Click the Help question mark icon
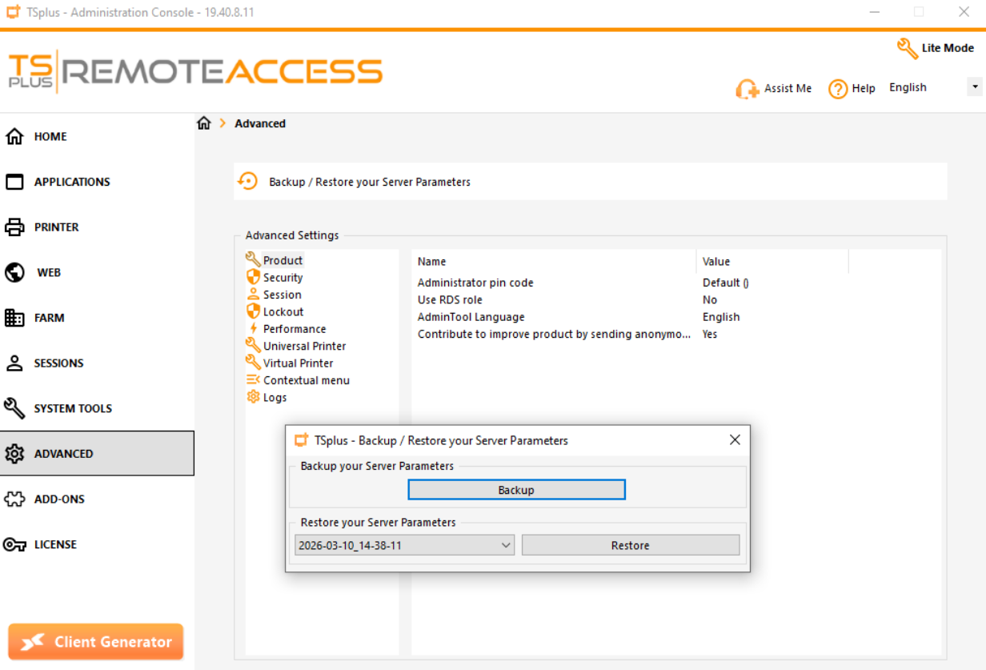 (838, 89)
